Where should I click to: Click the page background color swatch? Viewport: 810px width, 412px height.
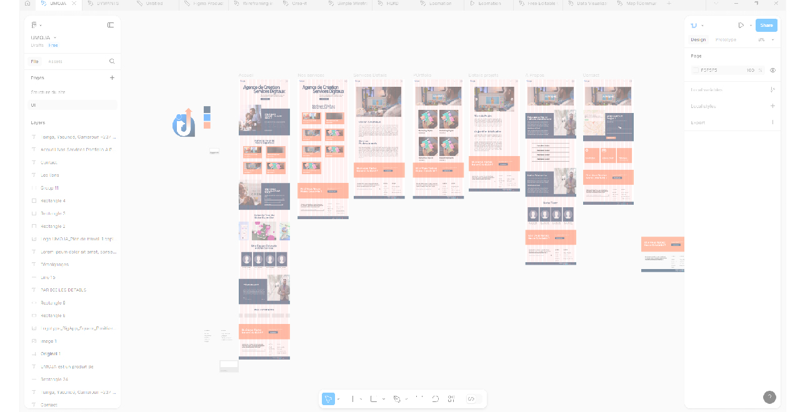696,71
